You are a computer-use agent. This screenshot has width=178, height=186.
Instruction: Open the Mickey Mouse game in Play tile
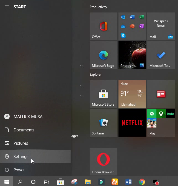point(152,123)
